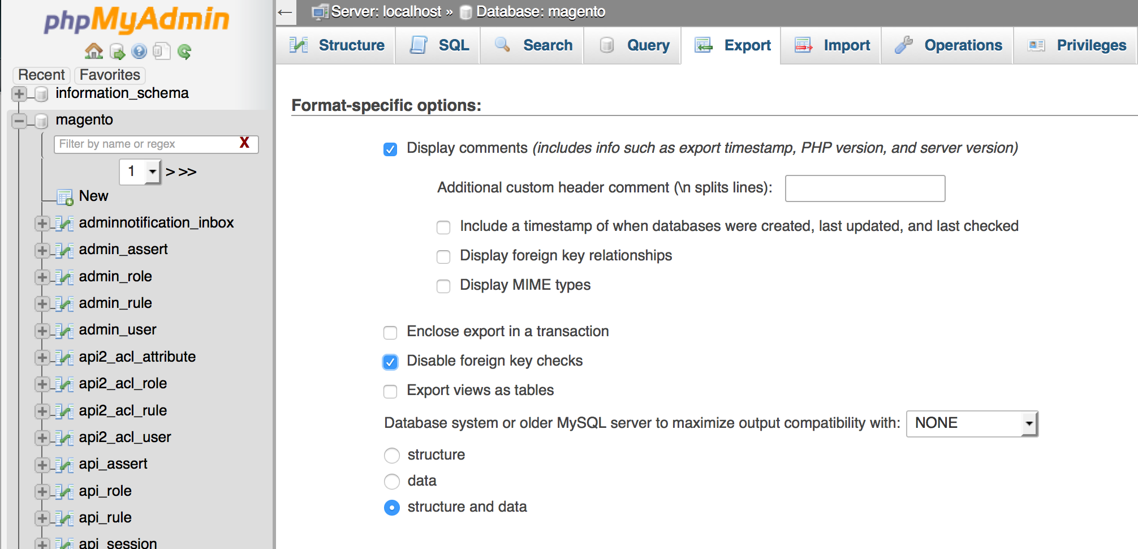Viewport: 1138px width, 549px height.
Task: Click the additional custom header comment field
Action: click(x=864, y=188)
